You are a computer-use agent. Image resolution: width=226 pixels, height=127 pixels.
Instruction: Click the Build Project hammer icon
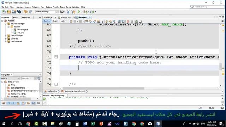tap(68, 12)
